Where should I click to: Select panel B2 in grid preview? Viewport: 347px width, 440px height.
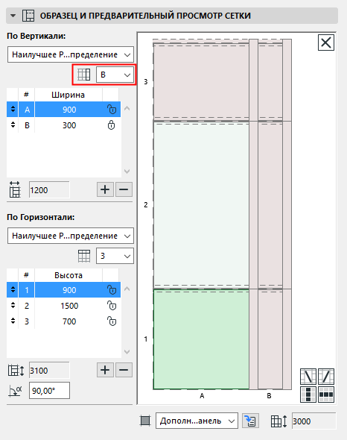pos(270,205)
